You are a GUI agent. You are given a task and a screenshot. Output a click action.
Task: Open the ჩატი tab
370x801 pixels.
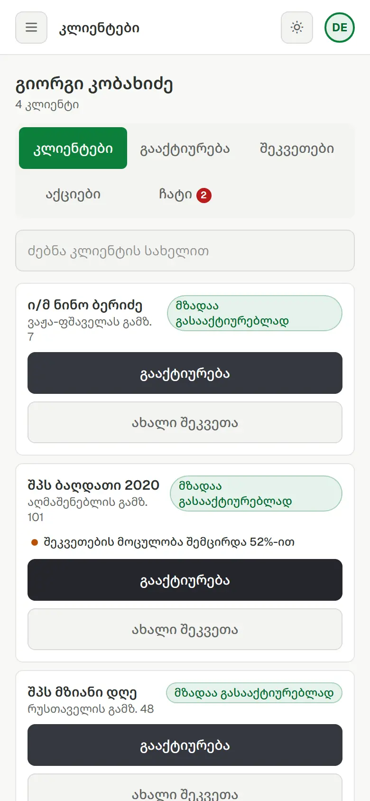(185, 194)
